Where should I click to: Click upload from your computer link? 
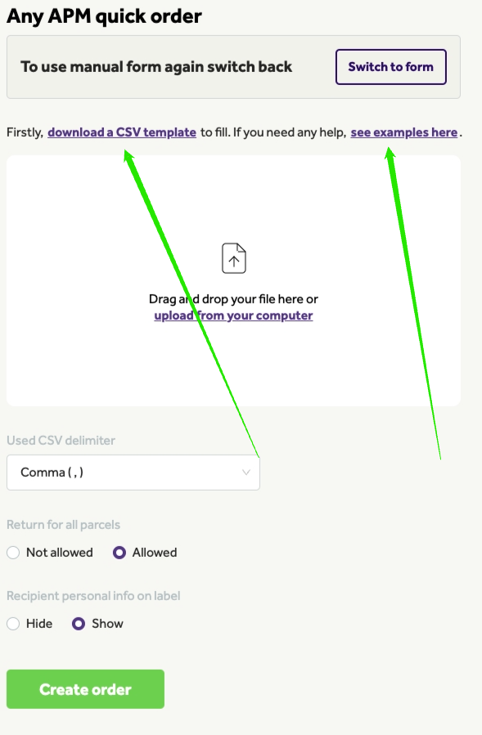point(233,316)
